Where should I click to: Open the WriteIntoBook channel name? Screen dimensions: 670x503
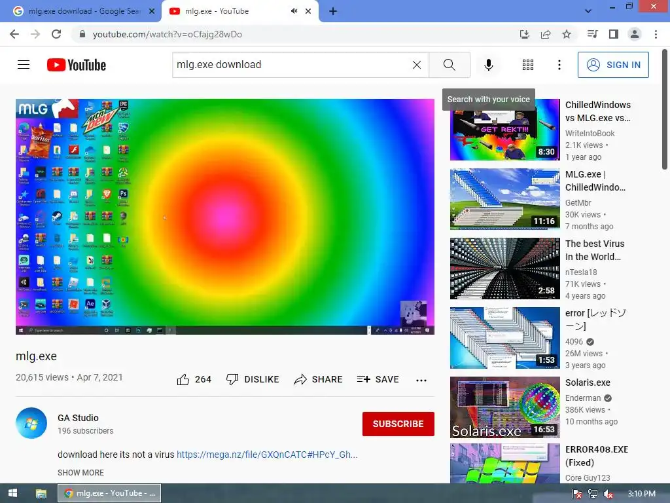590,134
